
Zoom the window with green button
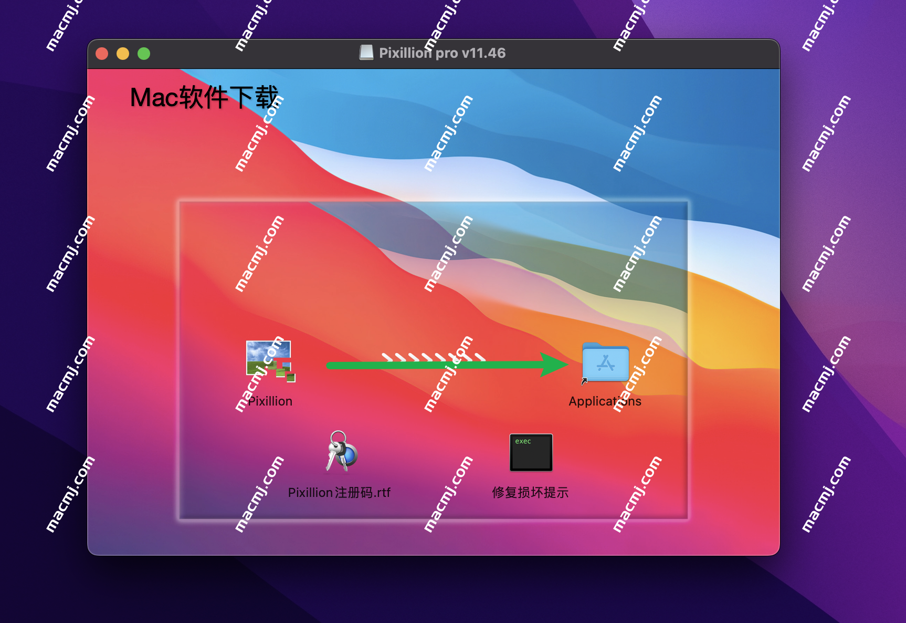pyautogui.click(x=144, y=54)
